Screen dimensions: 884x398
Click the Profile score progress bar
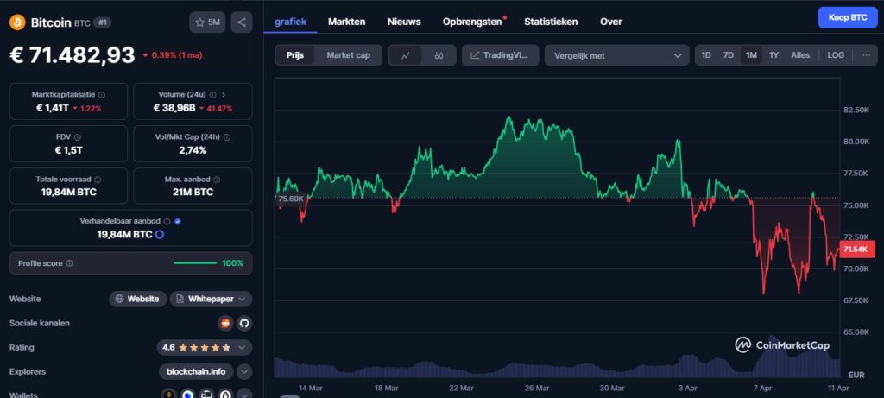click(195, 263)
